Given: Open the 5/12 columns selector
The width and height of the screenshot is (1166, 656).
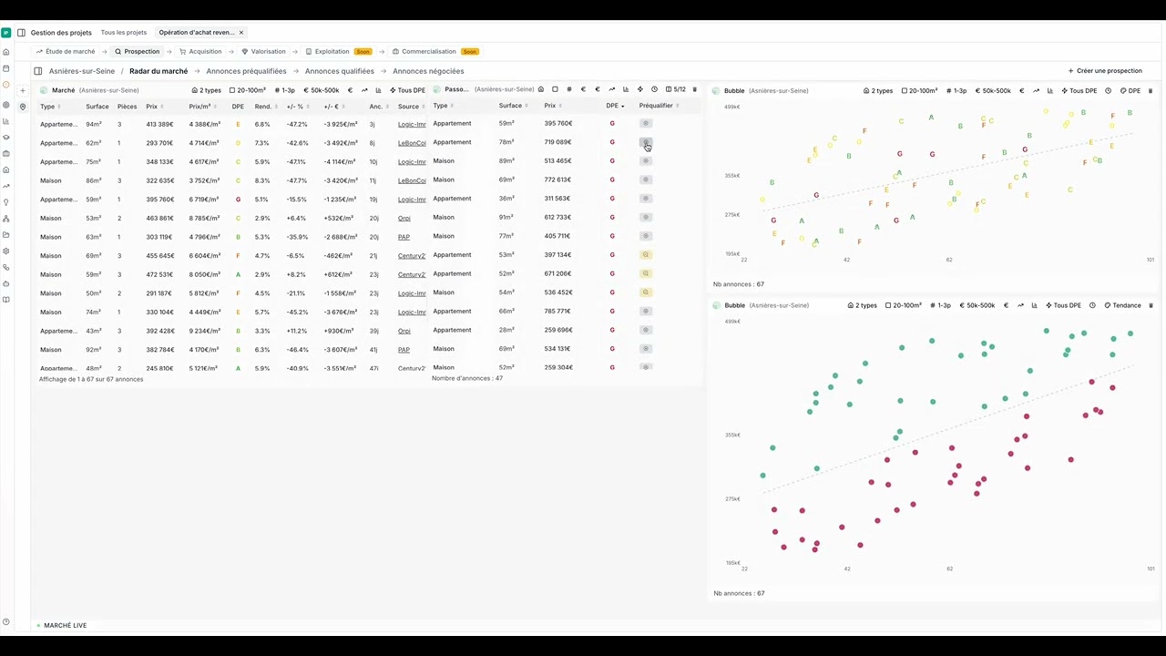Looking at the screenshot, I should [x=676, y=89].
